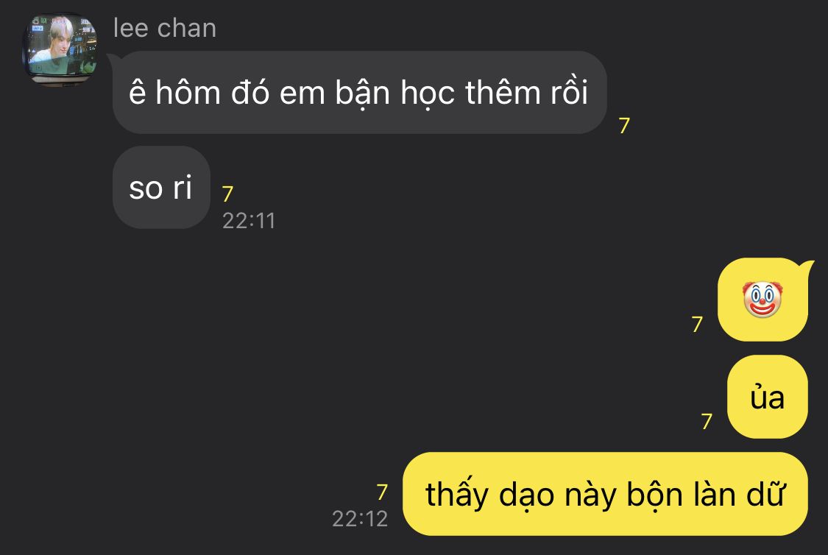The height and width of the screenshot is (555, 828).
Task: Click the unread count 7 beside clown emoji bubble
Action: pyautogui.click(x=697, y=324)
